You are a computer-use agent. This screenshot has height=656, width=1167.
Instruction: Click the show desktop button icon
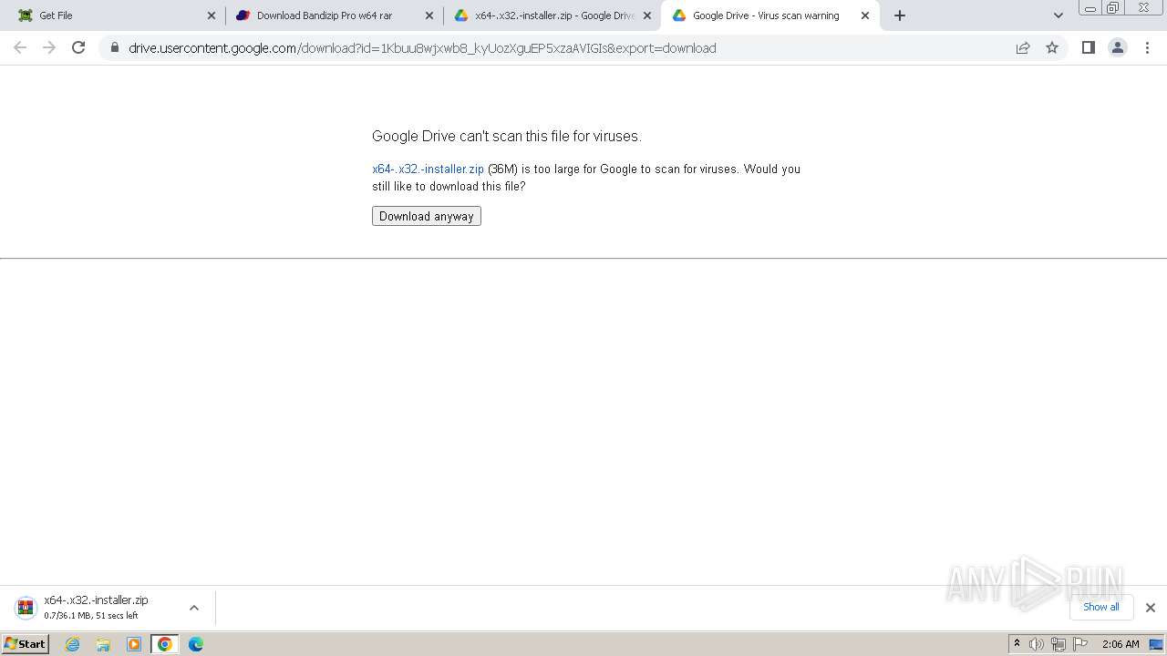pyautogui.click(x=1156, y=644)
